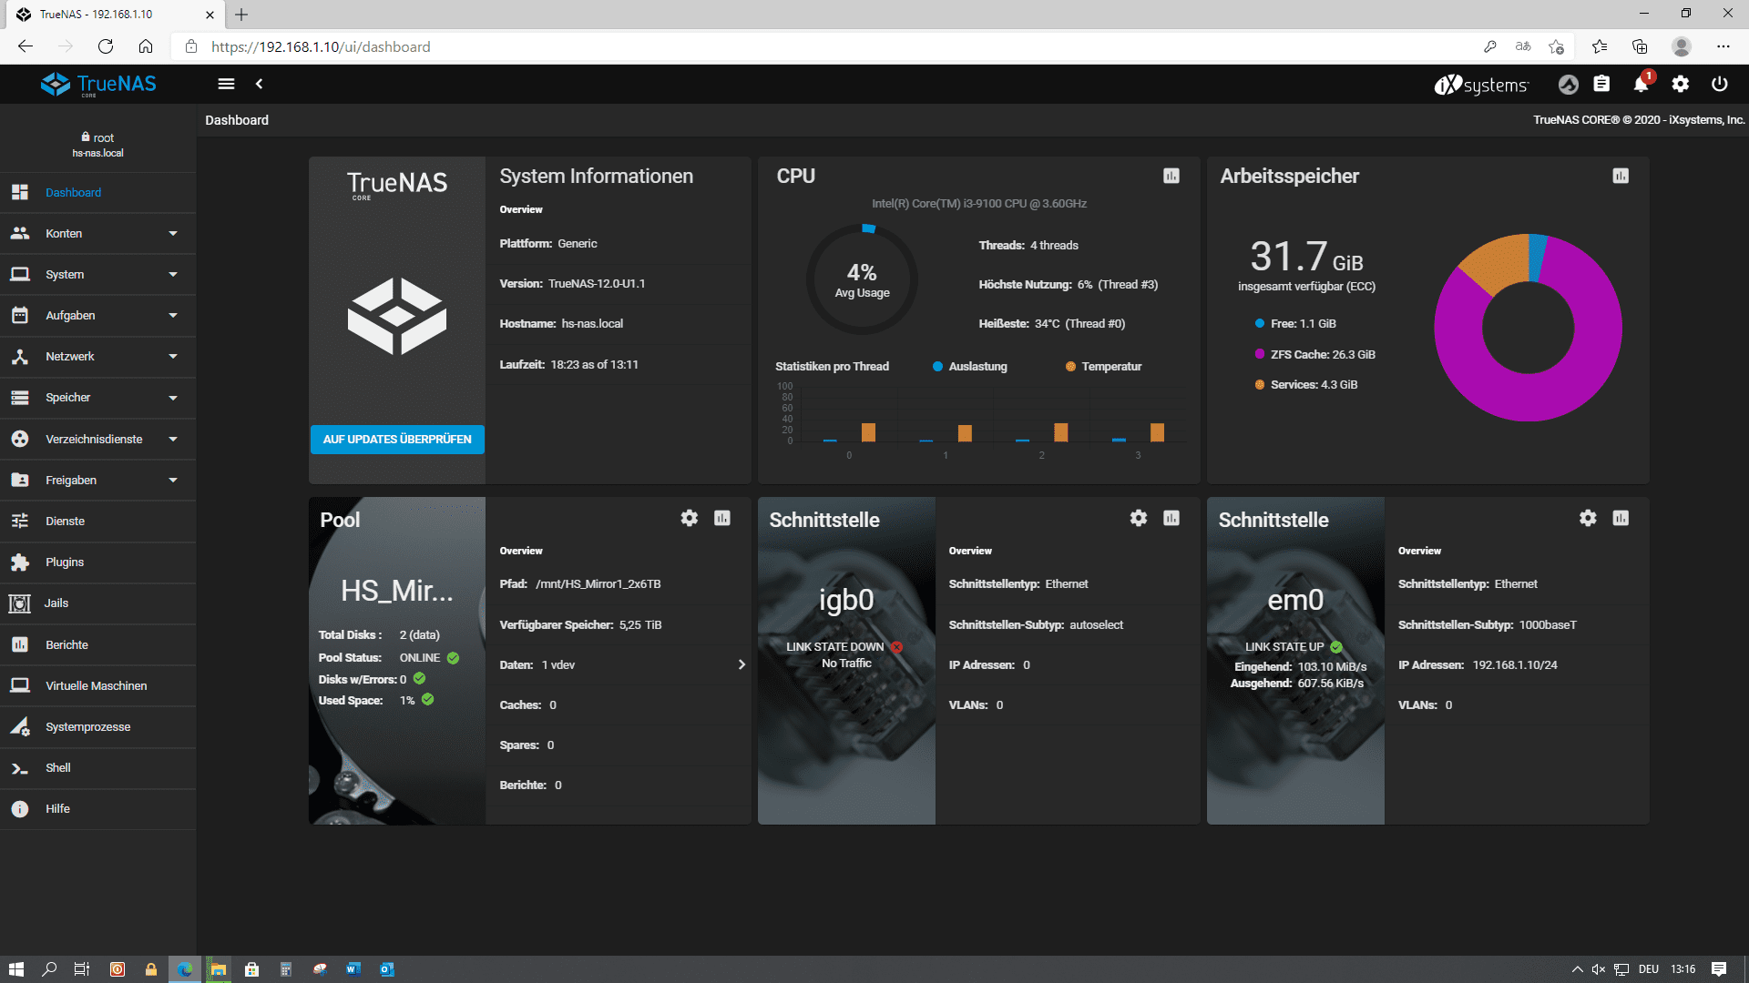Open the TrueCommand status icon

tap(1568, 85)
